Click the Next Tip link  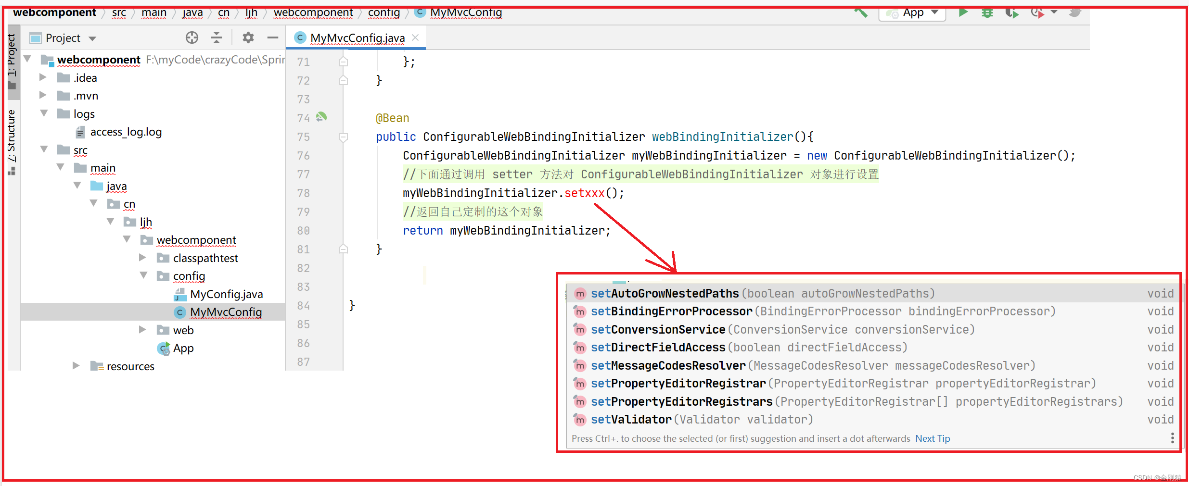(933, 438)
